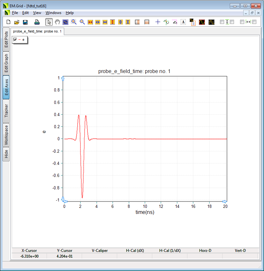This screenshot has width=264, height=271.
Task: Switch to the Tracker sidebar panel
Action: click(5, 110)
